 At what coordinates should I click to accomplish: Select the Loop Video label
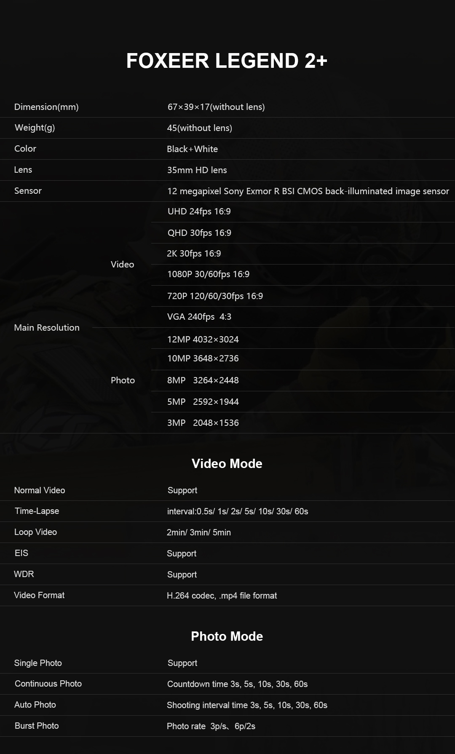35,532
